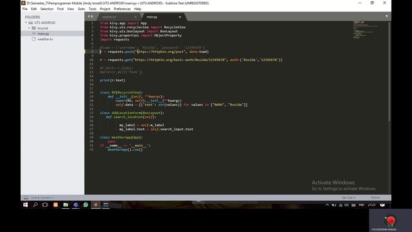Click the kivymd folder icon
Screen dimensions: 412x232
(33, 28)
